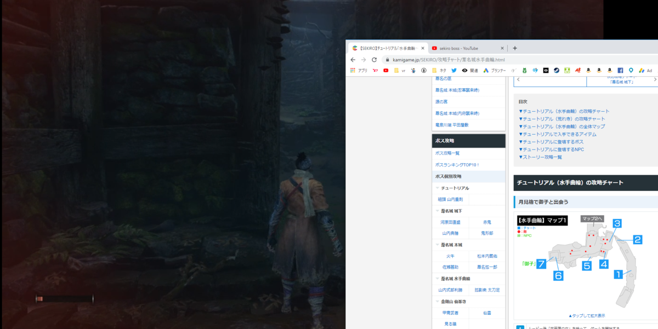Open the YouTube bookmark icon
This screenshot has width=658, height=329.
pyautogui.click(x=386, y=71)
